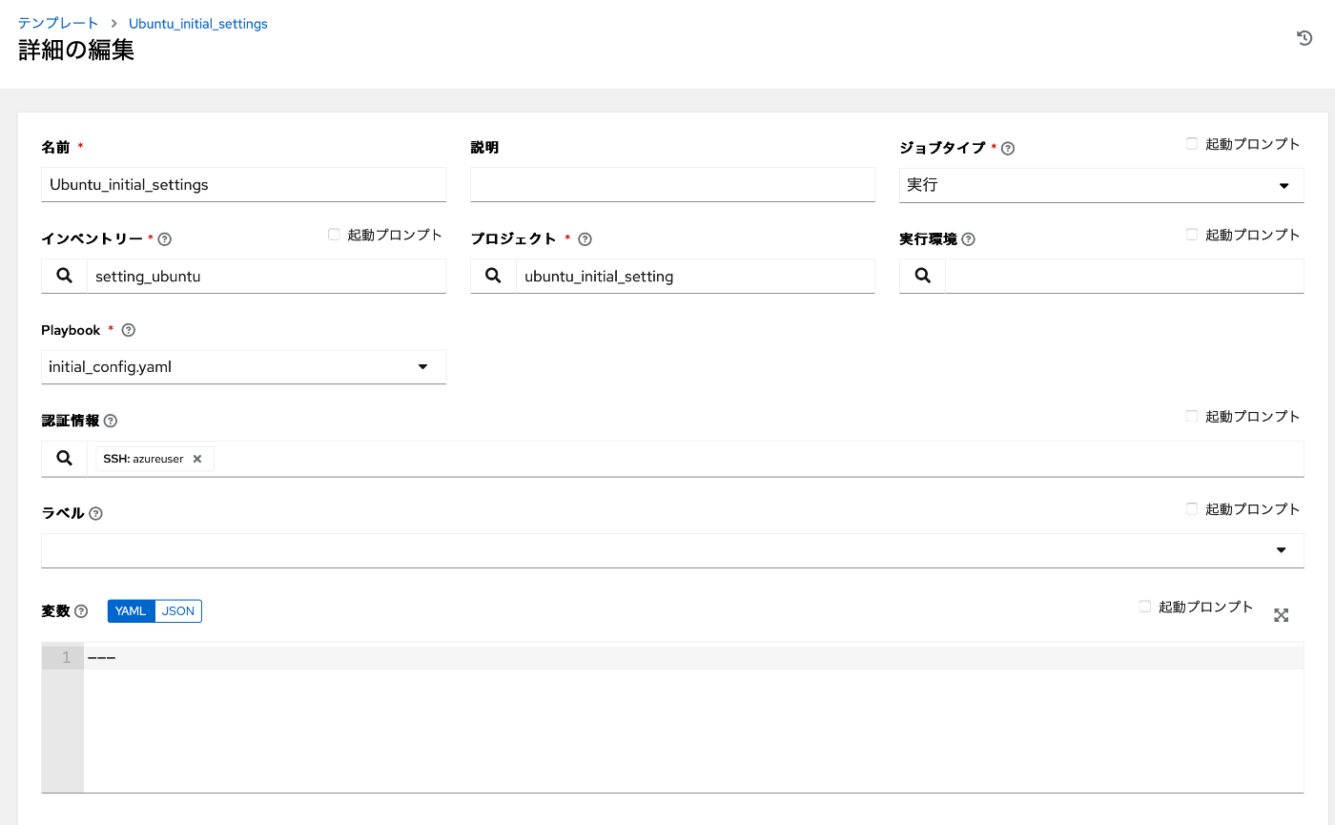
Task: Expand the variables editor to fullscreen
Action: click(1282, 615)
